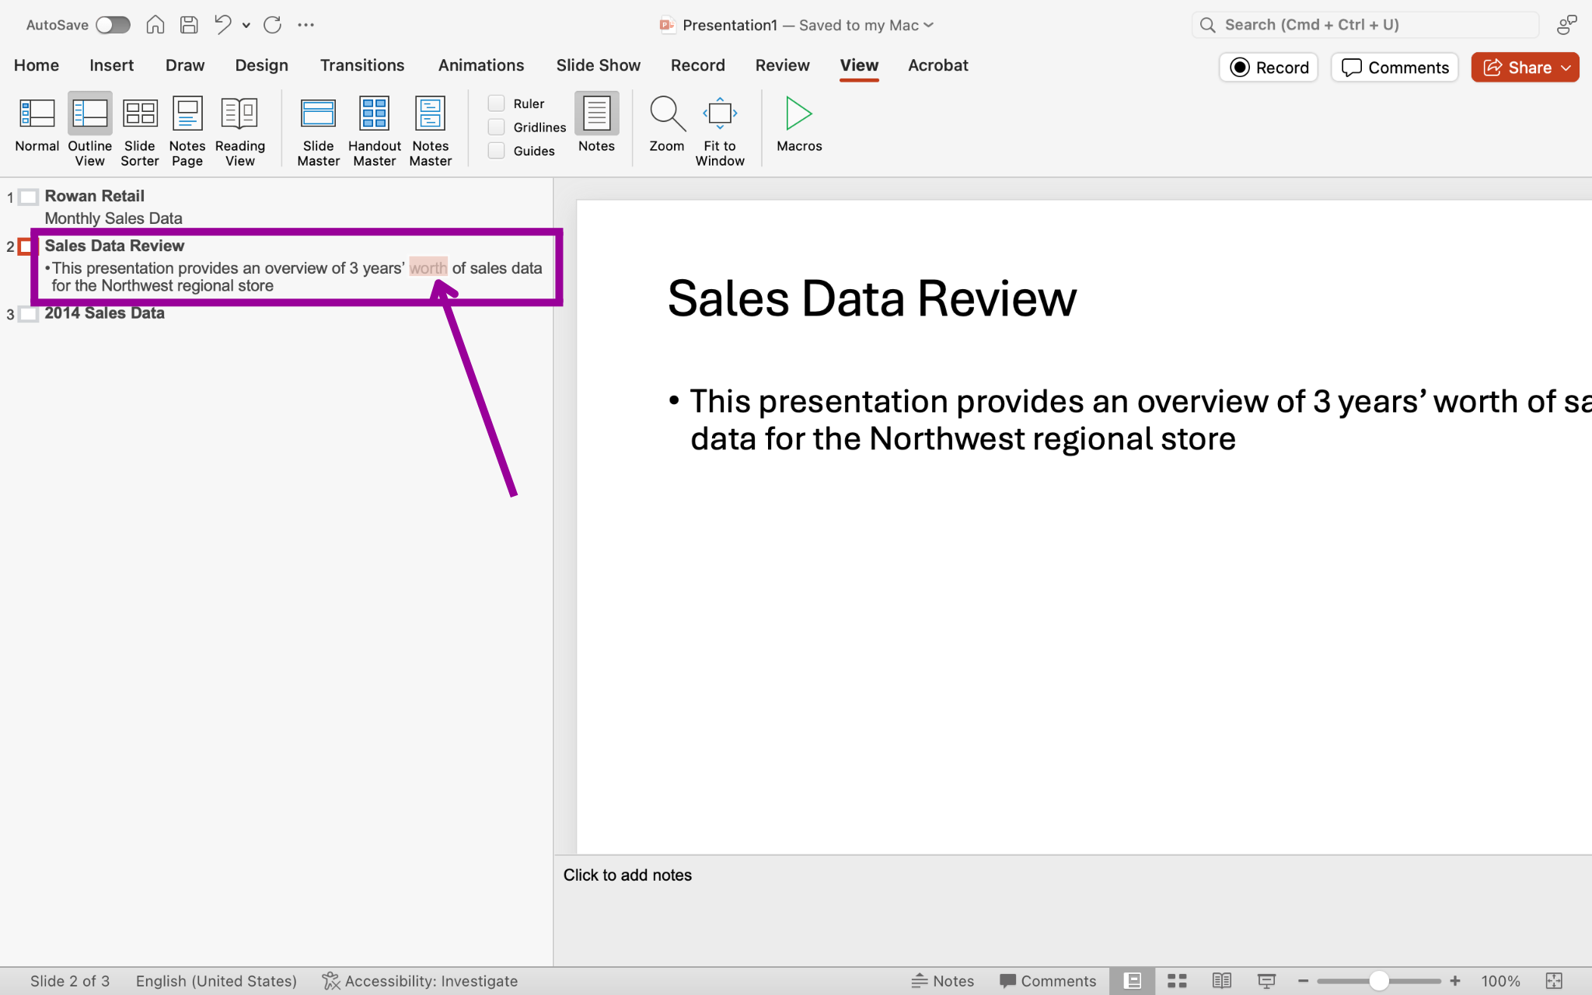Select slide 1 icon in outline
1592x995 pixels.
point(28,197)
